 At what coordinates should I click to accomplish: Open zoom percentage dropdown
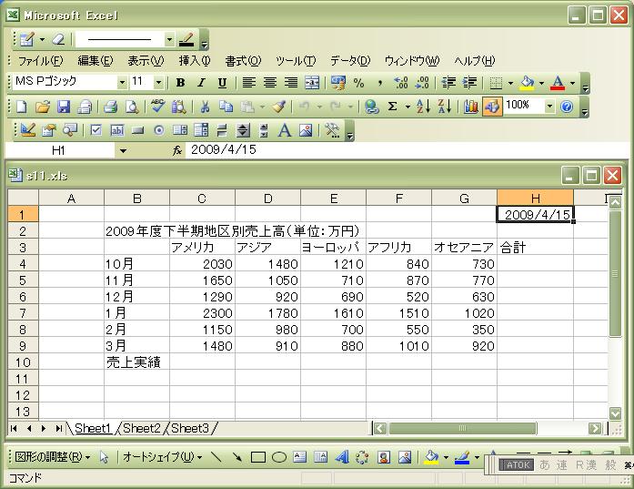point(549,107)
